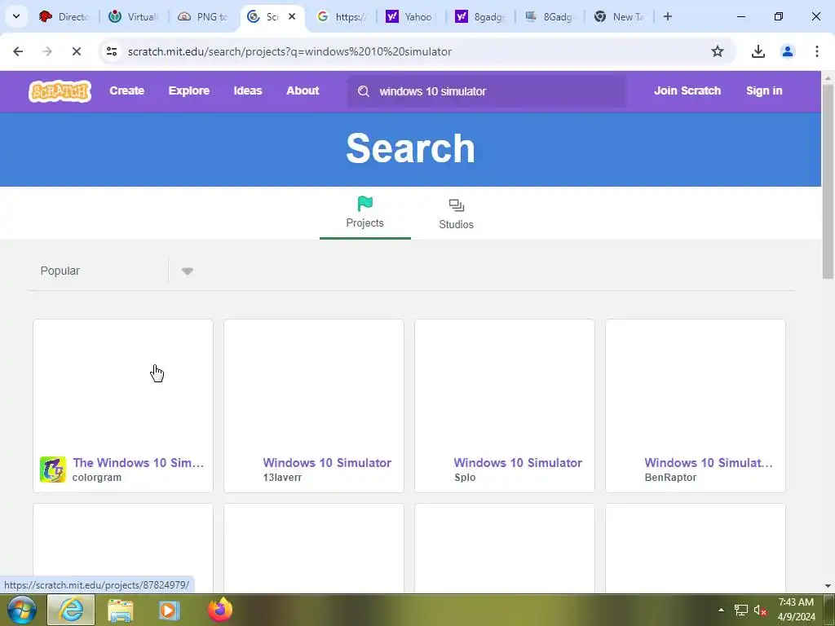Switch to the Studios tab
835x626 pixels.
point(456,214)
